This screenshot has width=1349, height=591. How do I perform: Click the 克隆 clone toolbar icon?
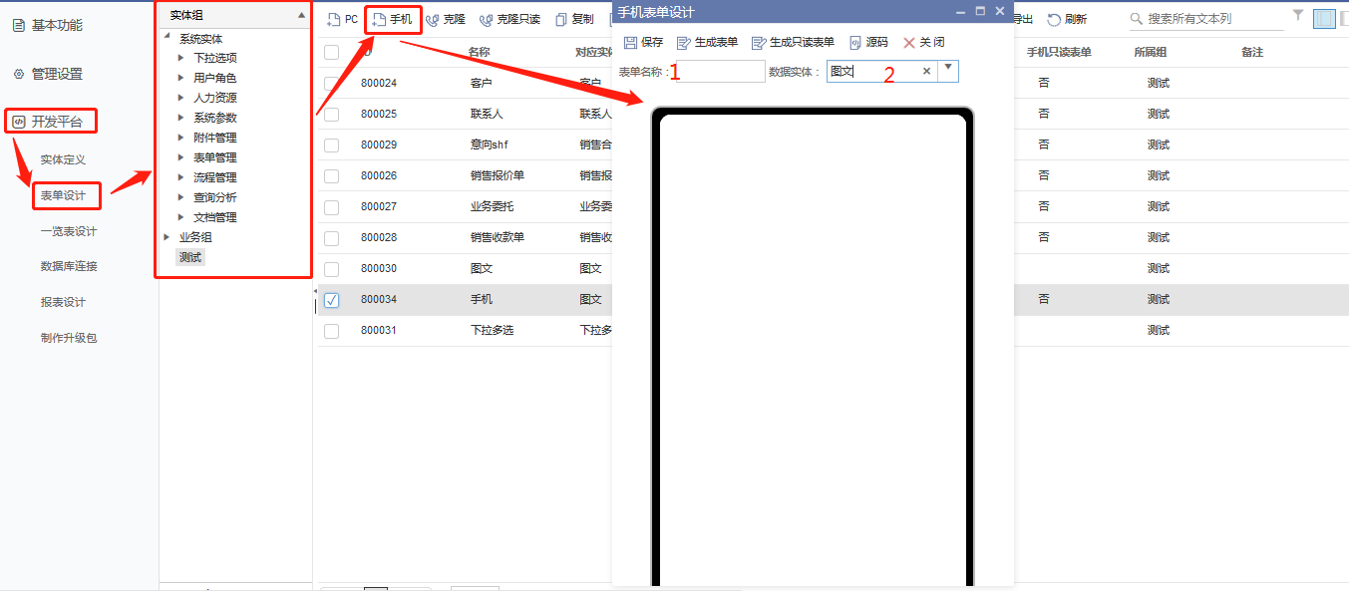point(433,20)
